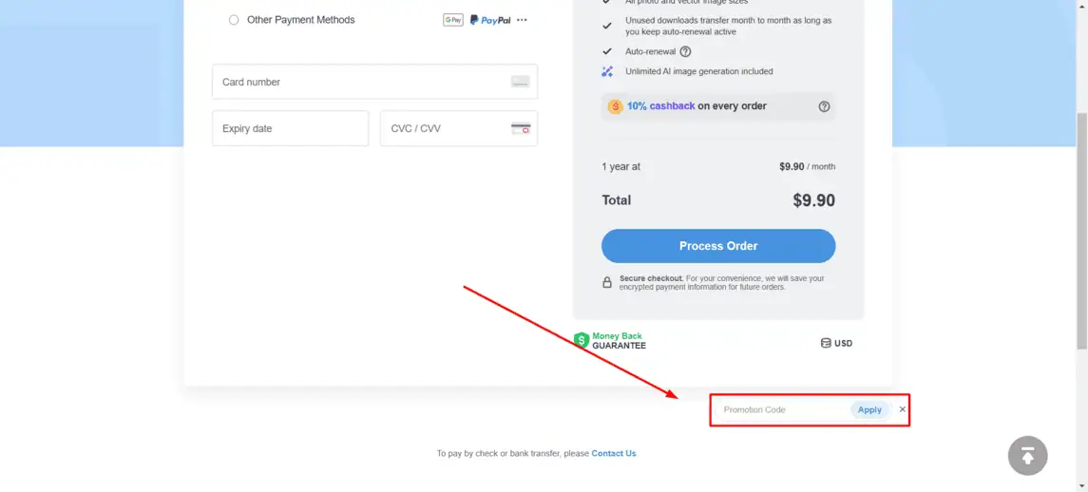Click the Card number field

click(x=374, y=82)
